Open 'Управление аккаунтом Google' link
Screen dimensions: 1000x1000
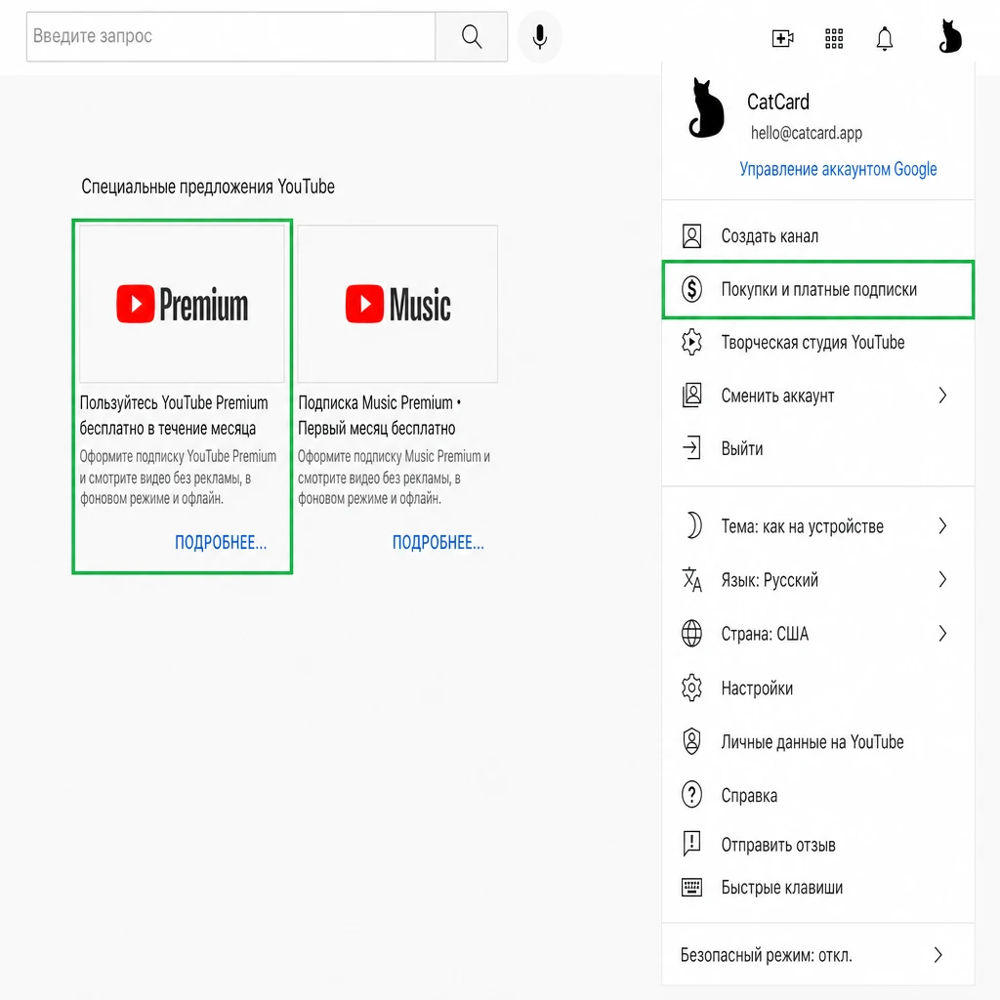tap(838, 169)
